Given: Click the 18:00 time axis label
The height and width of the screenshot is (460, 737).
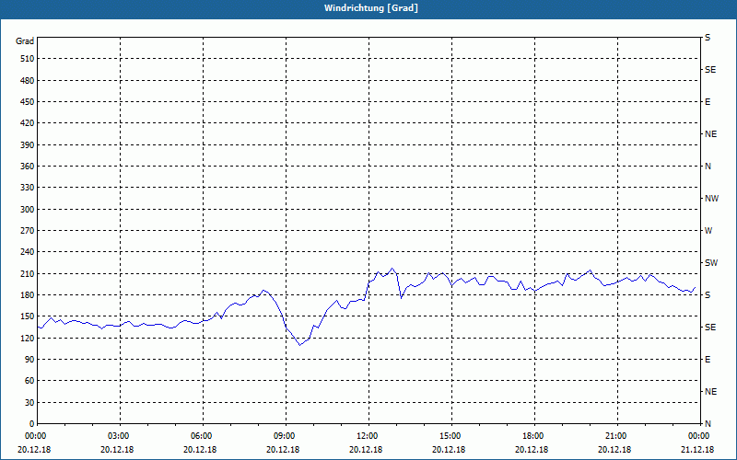Looking at the screenshot, I should (534, 436).
